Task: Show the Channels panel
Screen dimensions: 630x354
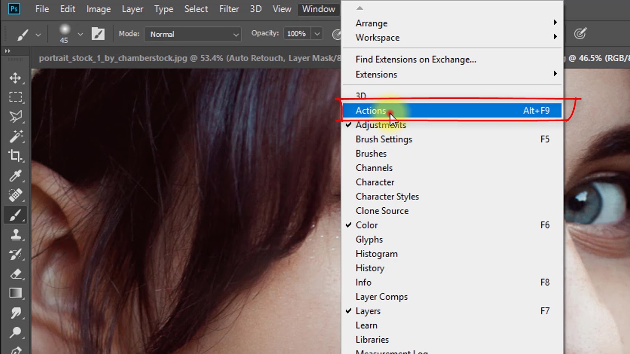Action: tap(452, 168)
